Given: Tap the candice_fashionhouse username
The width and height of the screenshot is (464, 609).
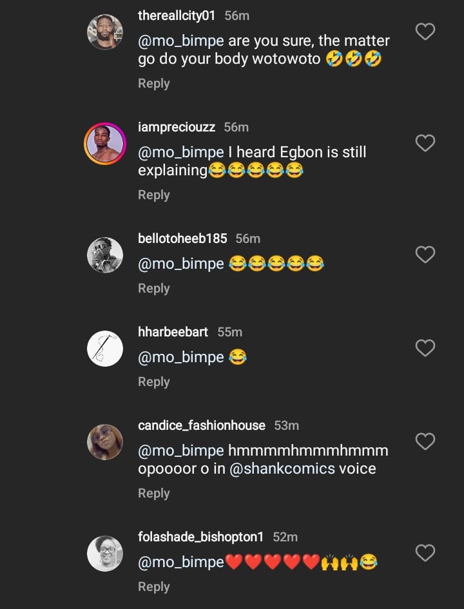Looking at the screenshot, I should click(202, 425).
